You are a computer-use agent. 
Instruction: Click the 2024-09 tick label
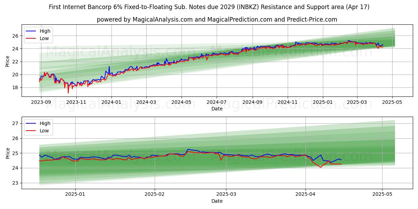click(x=253, y=102)
